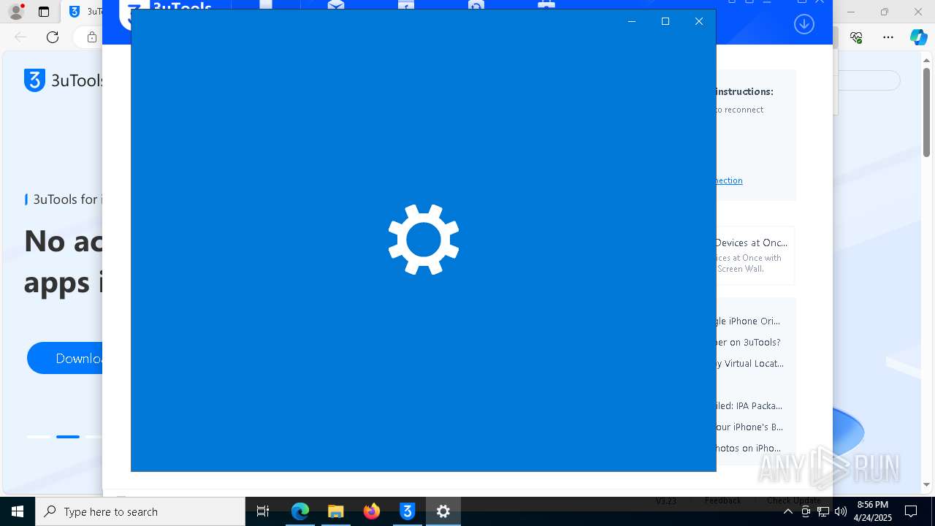
Task: Restore down the Edge browser window
Action: (885, 12)
